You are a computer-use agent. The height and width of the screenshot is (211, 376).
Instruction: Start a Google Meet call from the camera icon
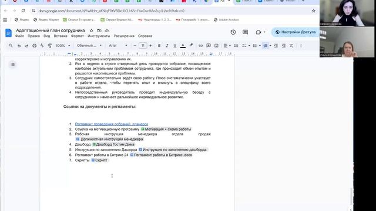[x=258, y=32]
